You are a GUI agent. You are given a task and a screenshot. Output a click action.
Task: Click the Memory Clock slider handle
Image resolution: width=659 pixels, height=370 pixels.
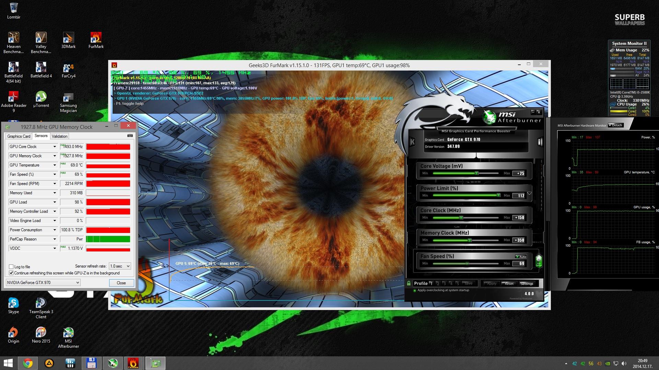coord(470,240)
